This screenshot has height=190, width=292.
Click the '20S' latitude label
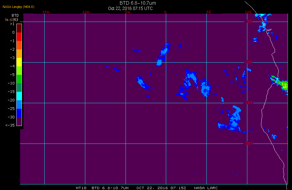click(249, 143)
